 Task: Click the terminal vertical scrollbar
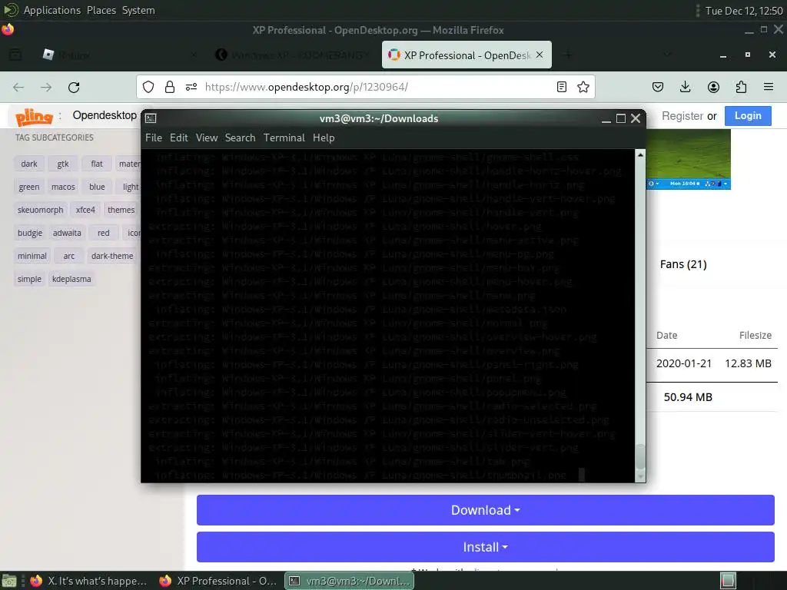640,316
